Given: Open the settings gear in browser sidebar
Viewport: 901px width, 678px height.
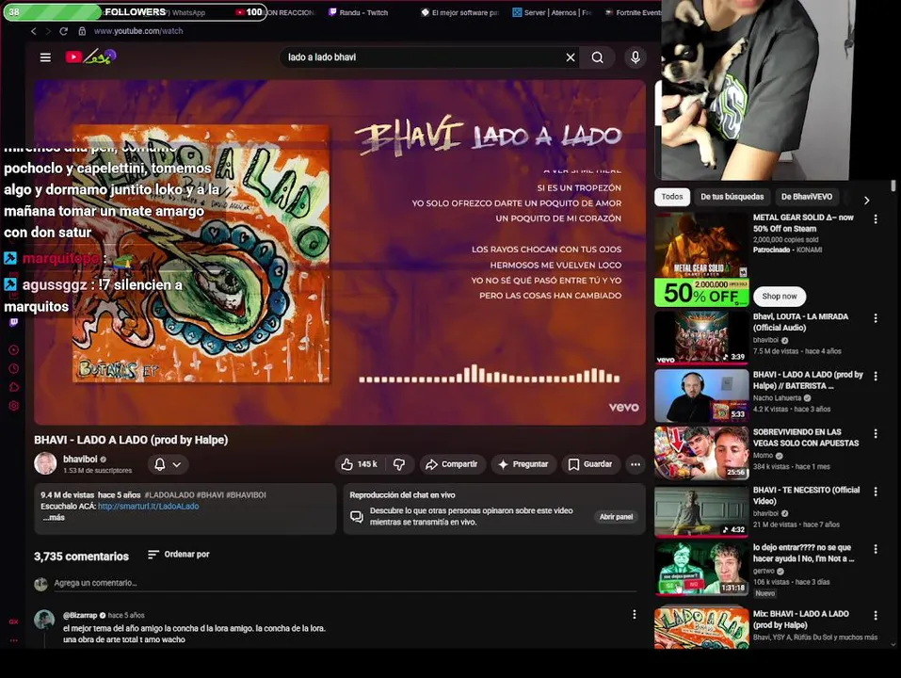Looking at the screenshot, I should [14, 406].
